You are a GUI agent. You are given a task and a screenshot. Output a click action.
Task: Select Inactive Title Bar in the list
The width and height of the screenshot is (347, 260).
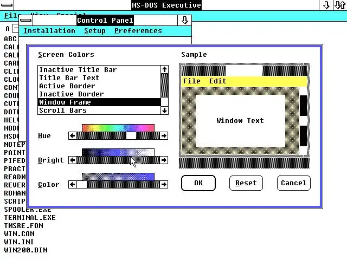click(99, 70)
